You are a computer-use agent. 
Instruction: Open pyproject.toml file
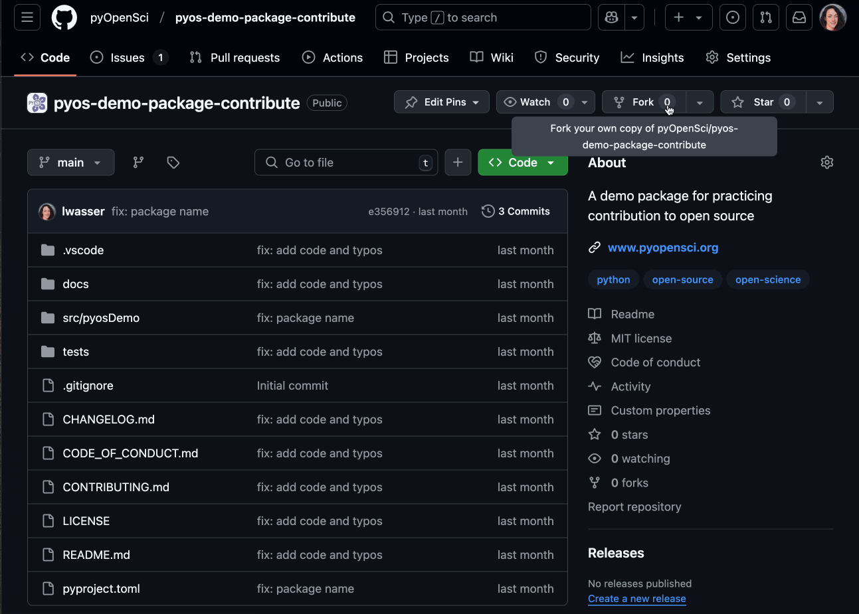pyautogui.click(x=101, y=589)
